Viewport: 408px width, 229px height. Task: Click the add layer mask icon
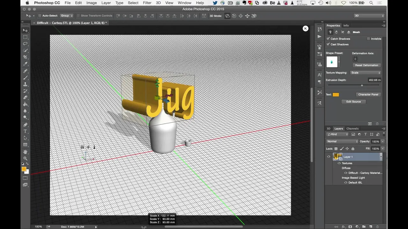click(x=350, y=227)
